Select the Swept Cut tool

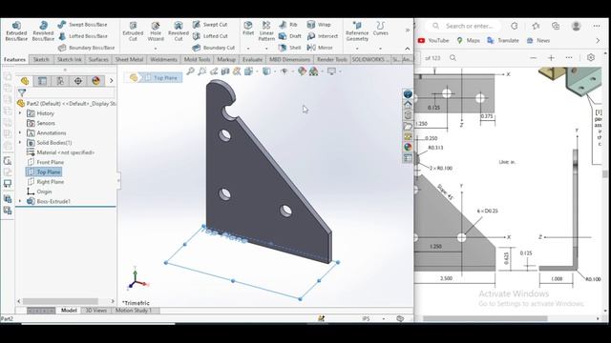pos(210,25)
